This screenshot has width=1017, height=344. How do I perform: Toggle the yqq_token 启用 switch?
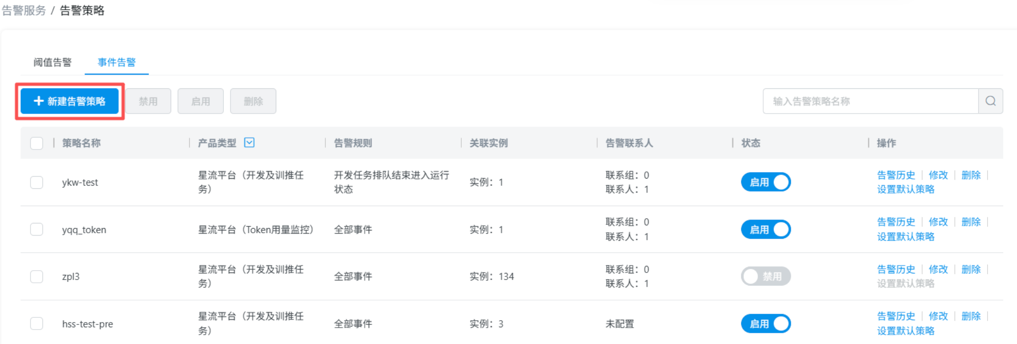766,229
